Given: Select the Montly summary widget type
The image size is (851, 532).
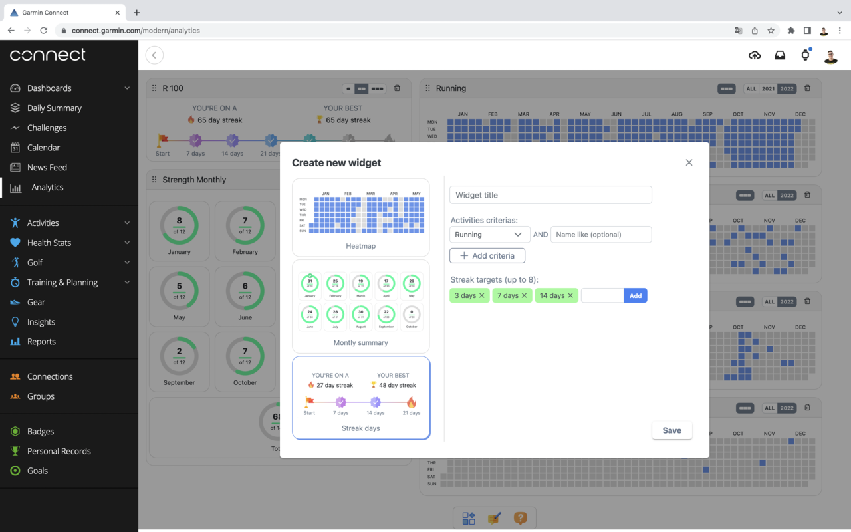Looking at the screenshot, I should (x=361, y=307).
